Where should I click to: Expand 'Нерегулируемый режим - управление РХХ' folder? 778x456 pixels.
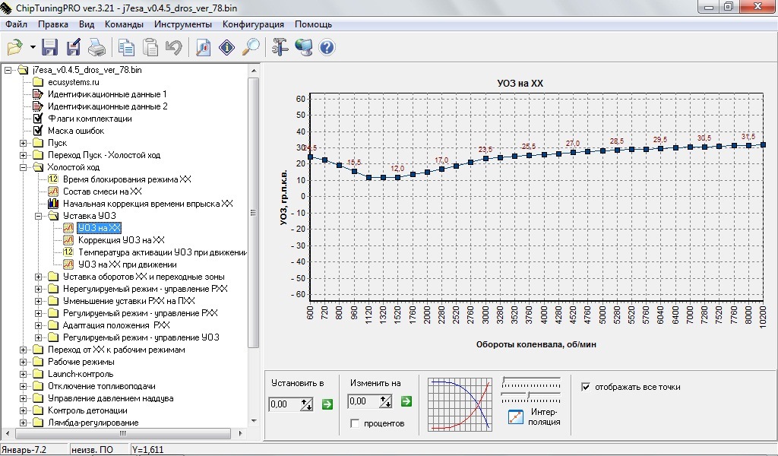pos(38,289)
